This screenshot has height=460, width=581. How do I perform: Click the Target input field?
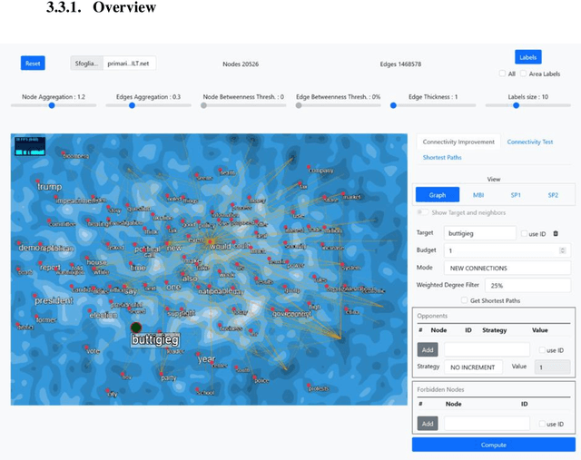480,233
